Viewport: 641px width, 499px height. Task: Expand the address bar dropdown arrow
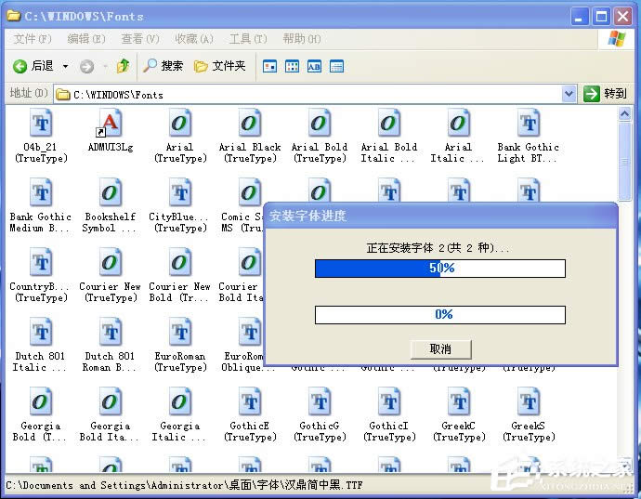tap(569, 94)
